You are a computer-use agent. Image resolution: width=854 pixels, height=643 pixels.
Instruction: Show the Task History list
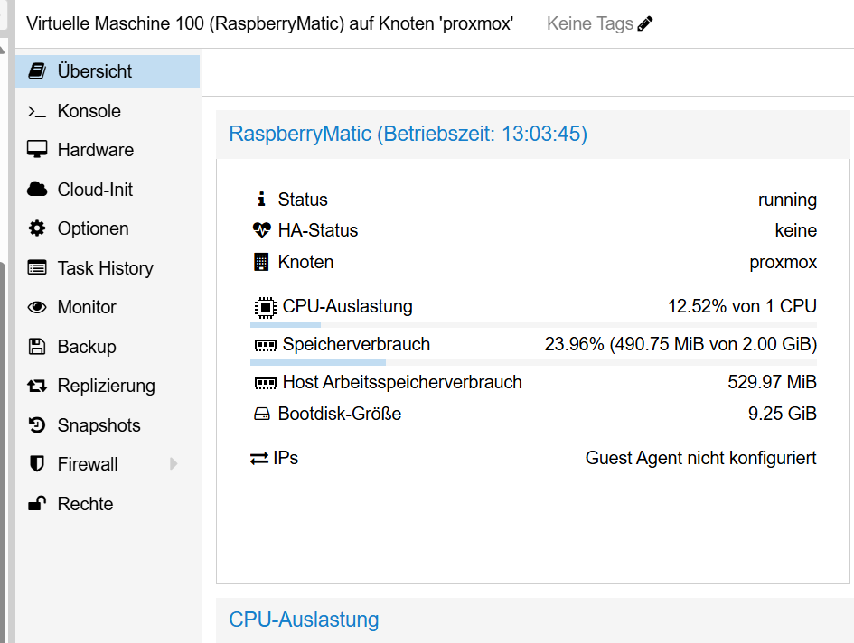(108, 268)
